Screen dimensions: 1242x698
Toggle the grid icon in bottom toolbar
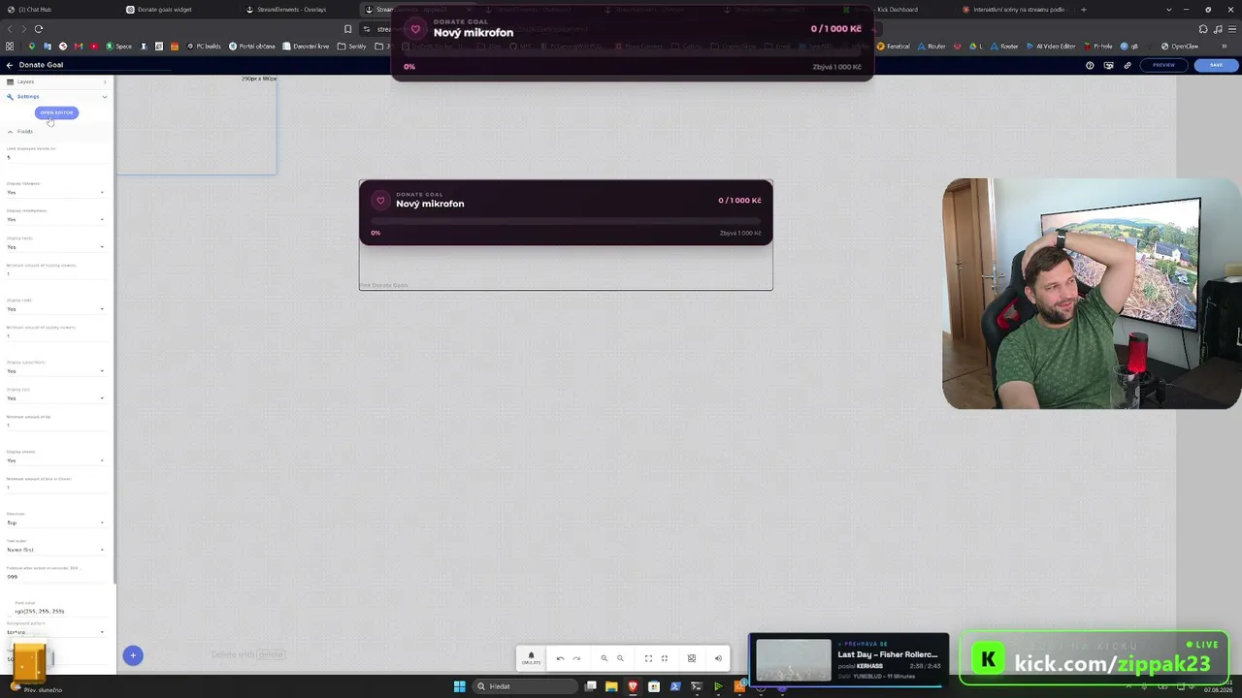692,658
